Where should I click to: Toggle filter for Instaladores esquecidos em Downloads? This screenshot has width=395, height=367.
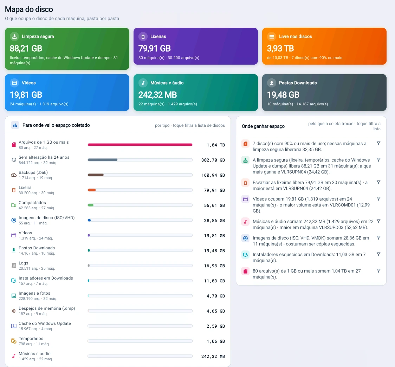[x=378, y=254]
